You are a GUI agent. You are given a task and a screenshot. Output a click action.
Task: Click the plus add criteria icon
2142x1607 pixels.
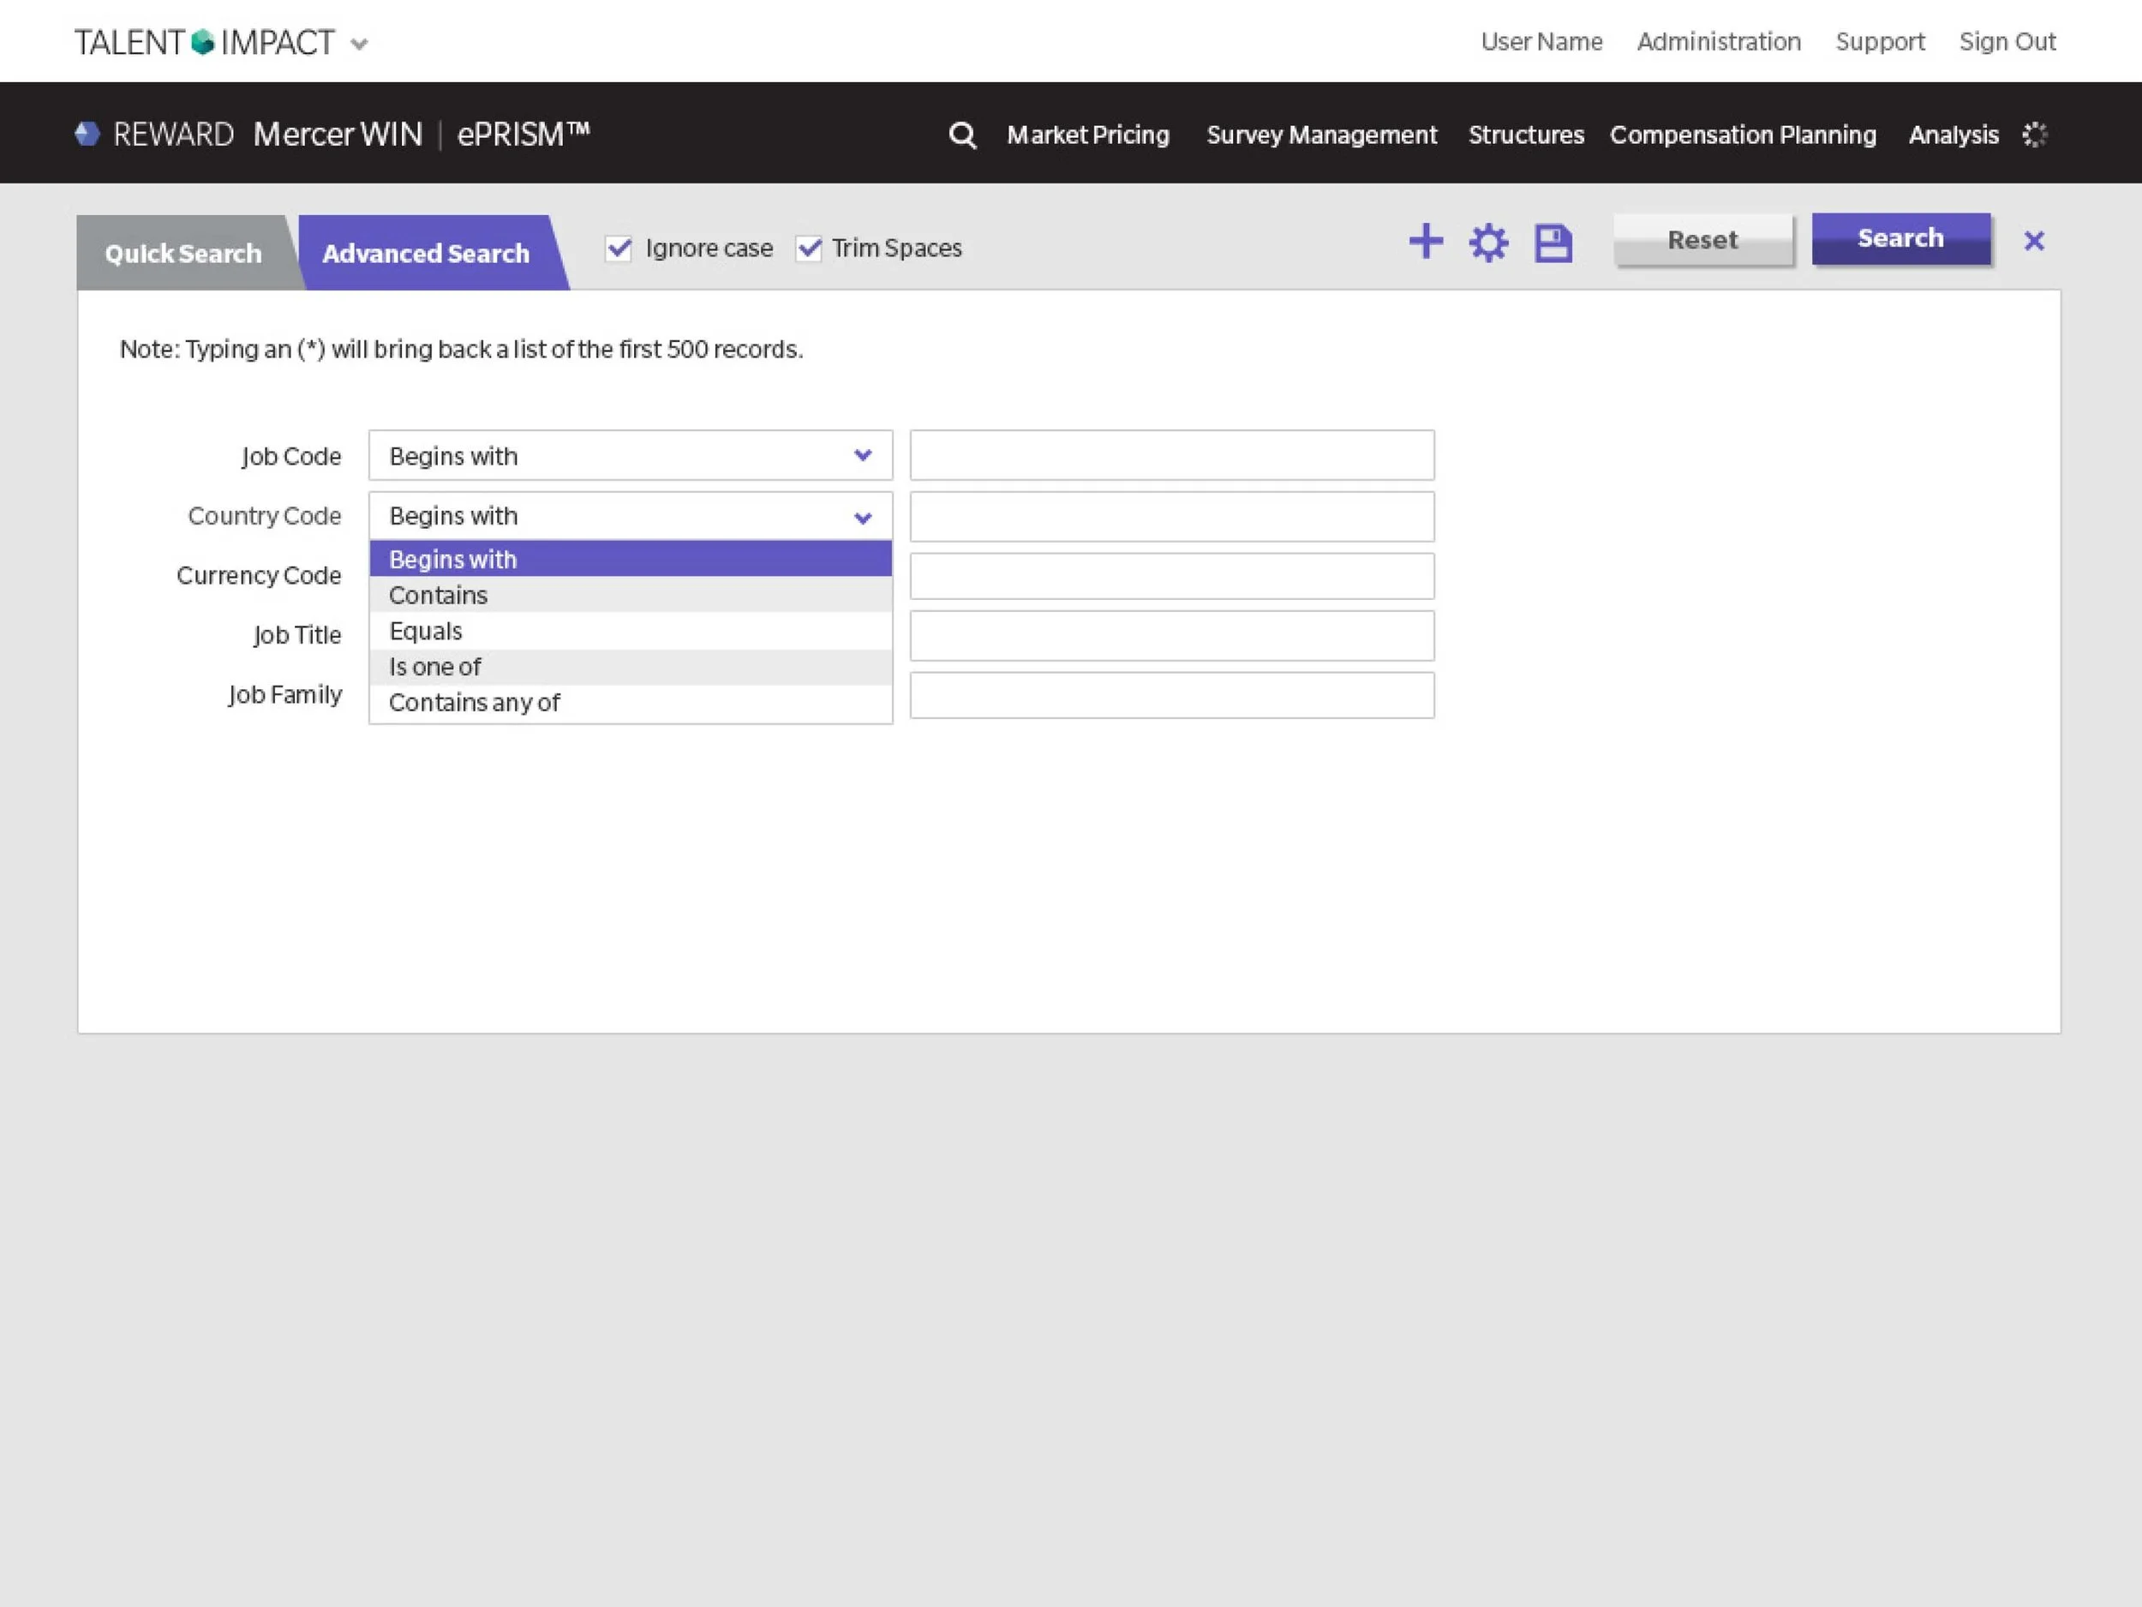point(1426,241)
